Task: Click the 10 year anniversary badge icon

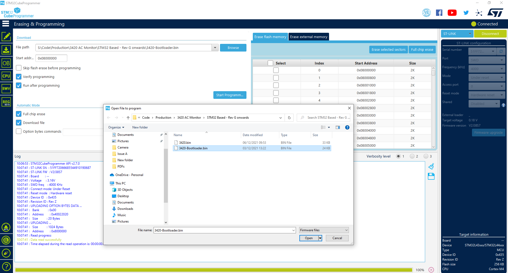Action: [426, 13]
